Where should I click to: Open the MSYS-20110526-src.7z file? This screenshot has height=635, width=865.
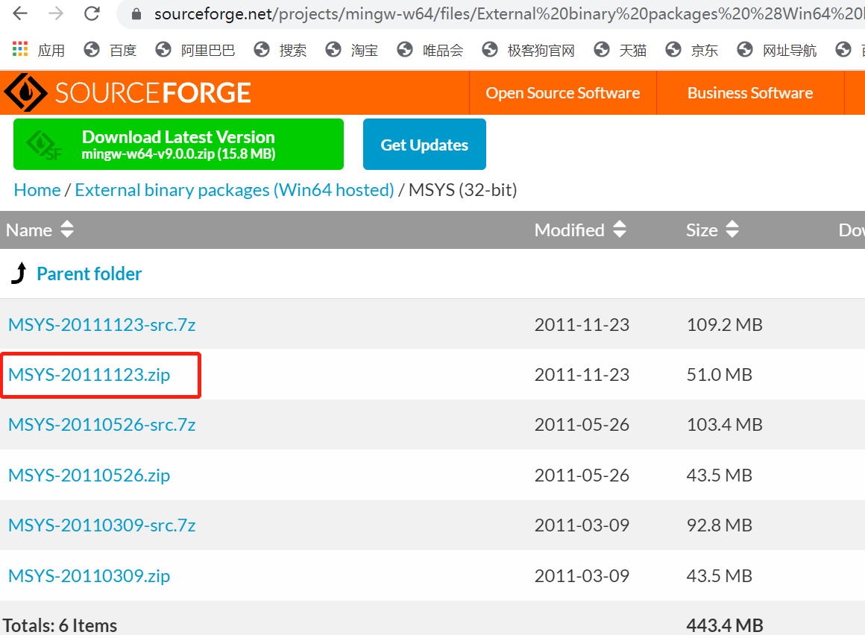tap(101, 425)
